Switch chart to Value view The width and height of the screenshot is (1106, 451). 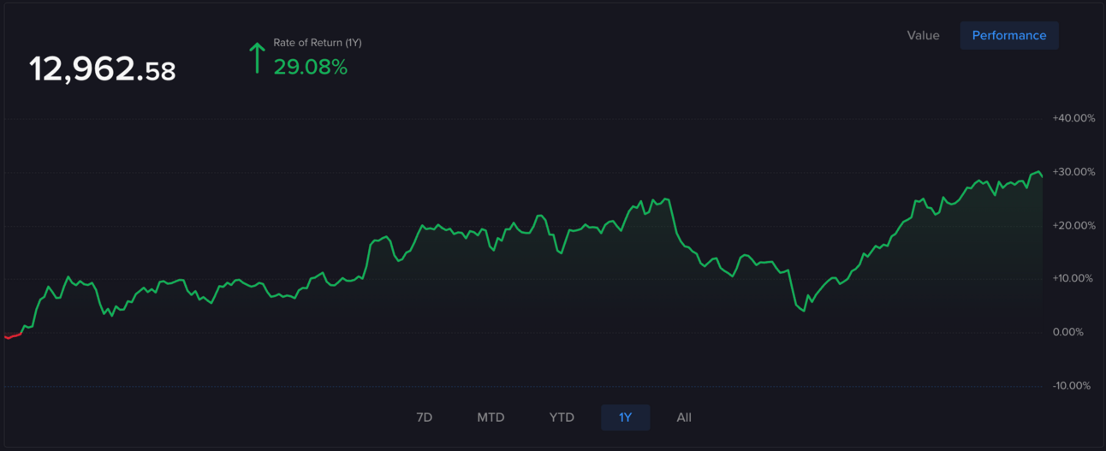click(923, 35)
